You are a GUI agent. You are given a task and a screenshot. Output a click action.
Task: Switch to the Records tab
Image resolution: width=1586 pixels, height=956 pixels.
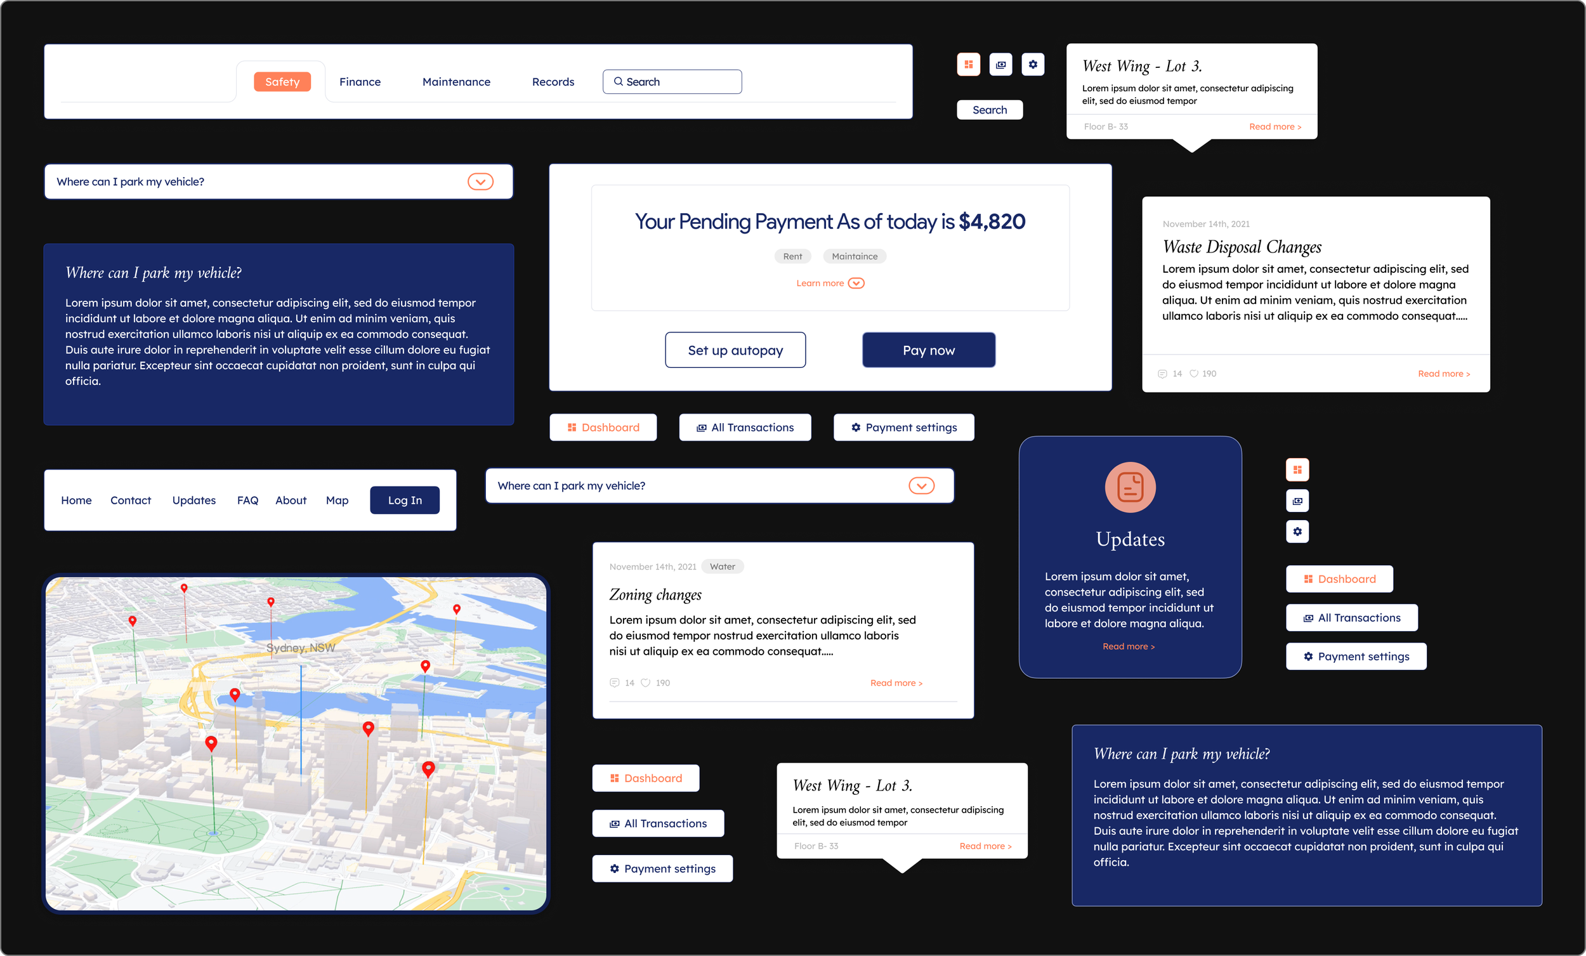pos(553,82)
